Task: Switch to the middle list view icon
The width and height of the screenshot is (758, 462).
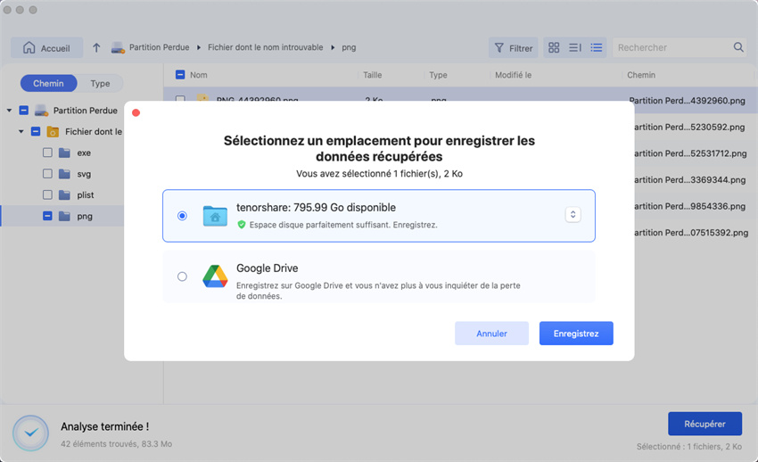Action: (575, 48)
